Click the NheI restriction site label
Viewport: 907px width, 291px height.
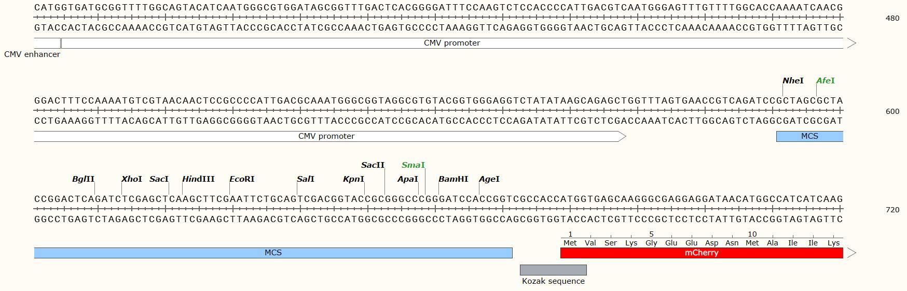793,81
